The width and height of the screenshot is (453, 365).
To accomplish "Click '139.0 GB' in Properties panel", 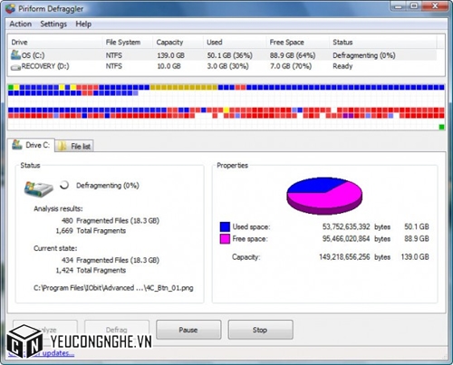I will [415, 257].
